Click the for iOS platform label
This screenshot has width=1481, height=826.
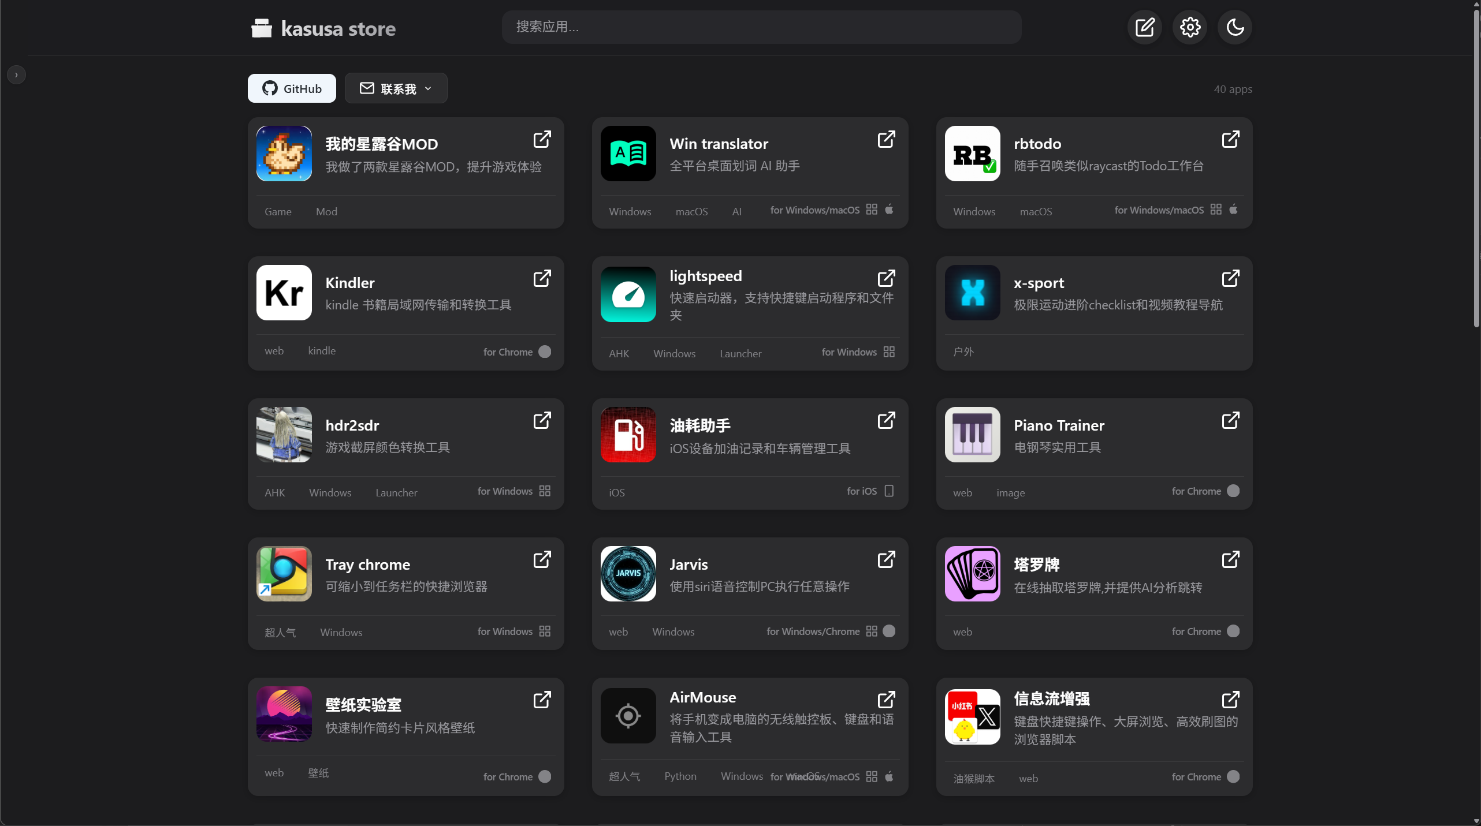tap(862, 491)
